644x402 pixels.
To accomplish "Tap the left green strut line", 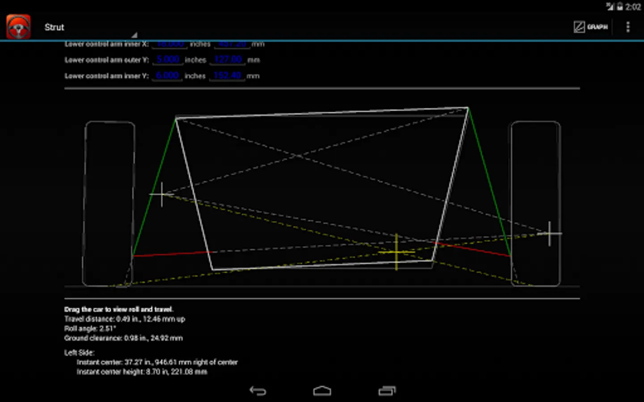I will tap(154, 187).
